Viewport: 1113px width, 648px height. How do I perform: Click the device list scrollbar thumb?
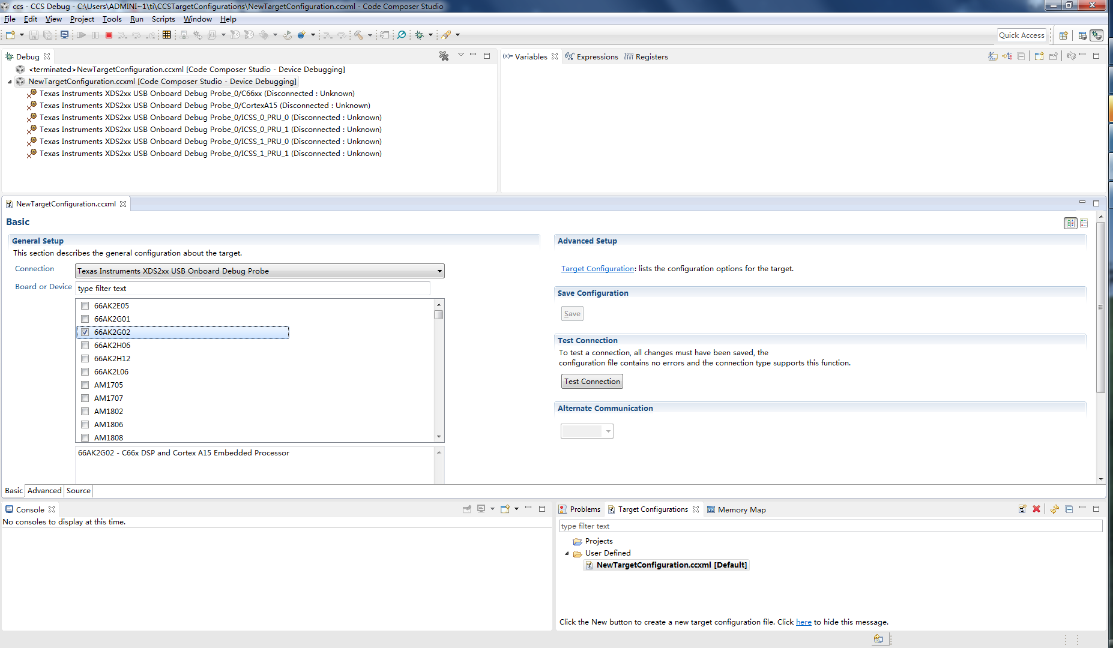[x=439, y=314]
